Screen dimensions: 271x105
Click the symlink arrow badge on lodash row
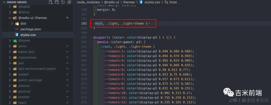pos(67,74)
